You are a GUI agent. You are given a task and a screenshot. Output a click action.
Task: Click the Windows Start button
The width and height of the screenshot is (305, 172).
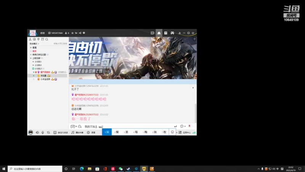(x=4, y=169)
